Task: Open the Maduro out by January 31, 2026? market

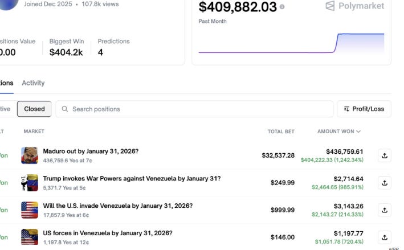Action: coord(91,151)
